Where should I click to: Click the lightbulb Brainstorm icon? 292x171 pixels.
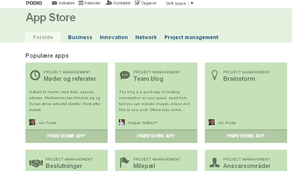(215, 75)
